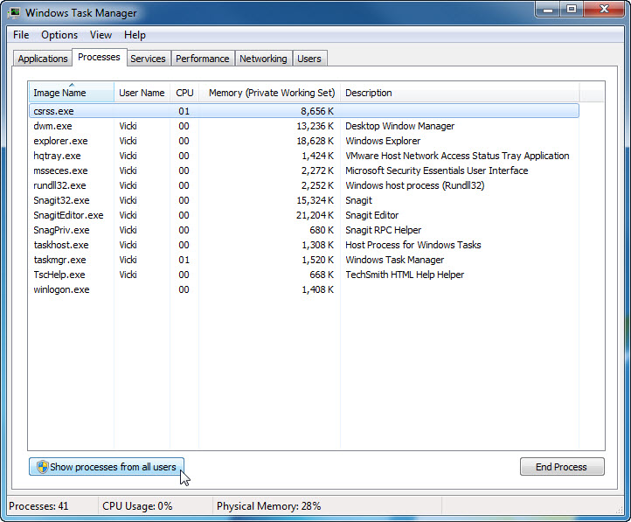
Task: Click Processes: 41 in status bar
Action: point(38,506)
